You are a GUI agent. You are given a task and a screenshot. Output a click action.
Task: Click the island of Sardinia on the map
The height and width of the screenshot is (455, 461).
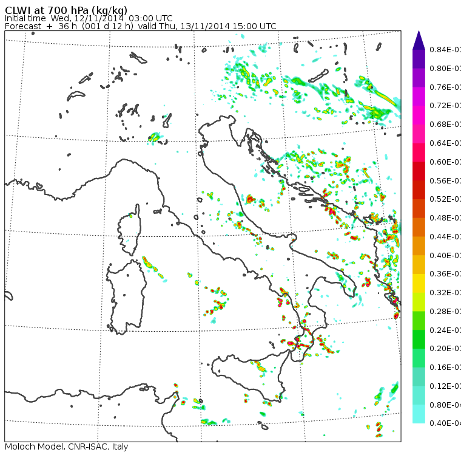[x=126, y=298]
